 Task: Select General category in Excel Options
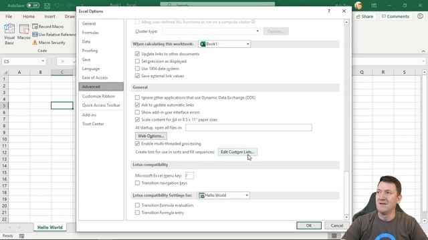click(x=101, y=24)
